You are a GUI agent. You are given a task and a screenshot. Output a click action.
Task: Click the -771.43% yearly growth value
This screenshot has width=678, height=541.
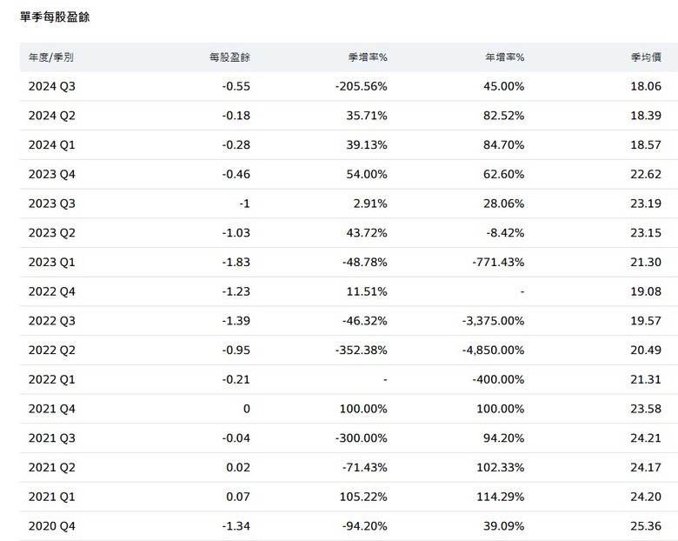coord(498,263)
